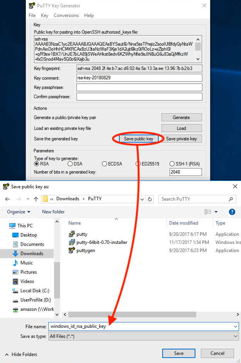Screen dimensions: 241x363
Task: Click New folder in the dialog toolbar
Action: pyautogui.click(x=53, y=212)
